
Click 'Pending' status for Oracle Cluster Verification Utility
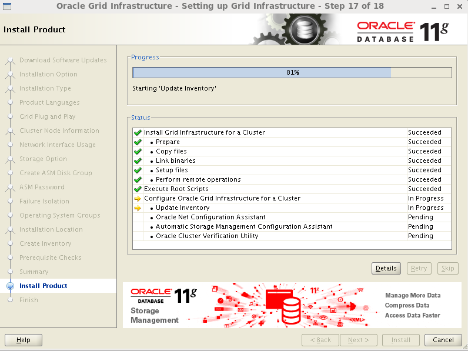click(x=420, y=236)
